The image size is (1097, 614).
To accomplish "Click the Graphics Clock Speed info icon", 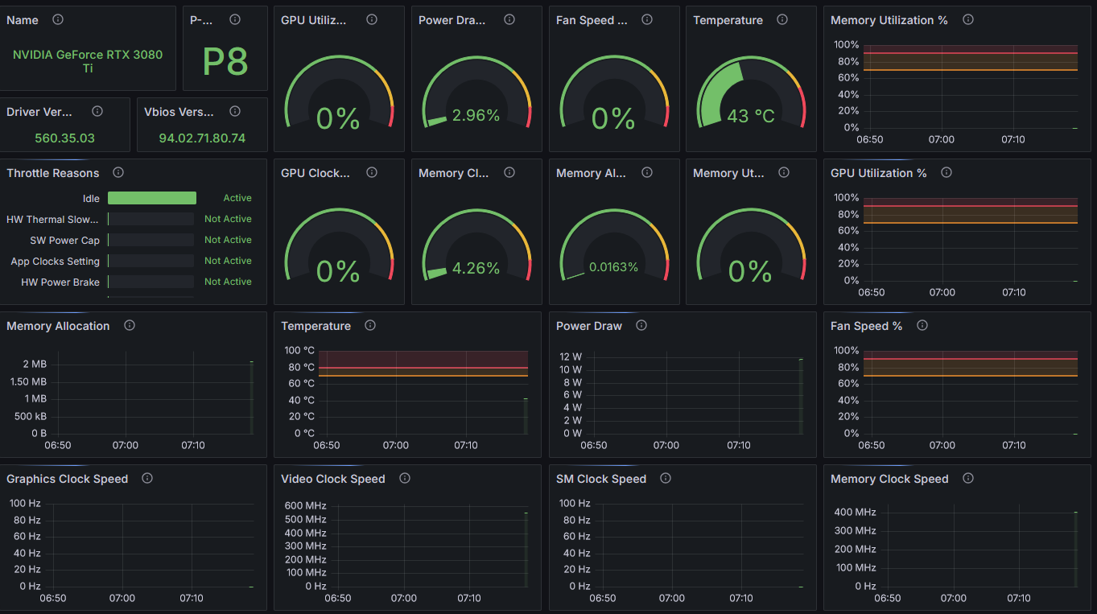I will click(x=147, y=478).
